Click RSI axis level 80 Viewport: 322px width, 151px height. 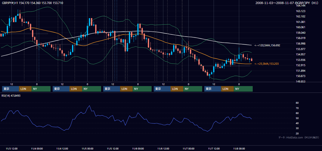pos(297,103)
